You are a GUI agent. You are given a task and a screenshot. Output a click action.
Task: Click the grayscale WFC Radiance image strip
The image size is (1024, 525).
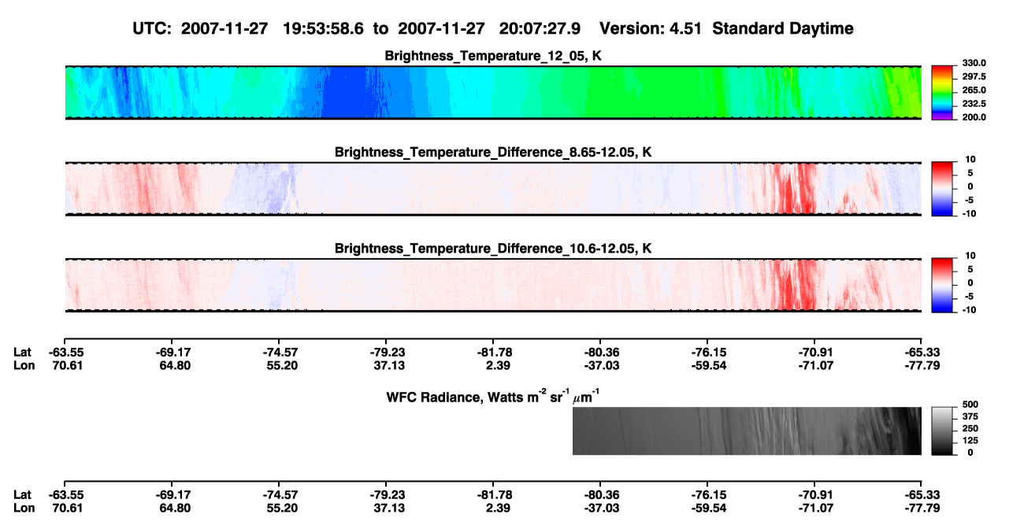pos(747,431)
